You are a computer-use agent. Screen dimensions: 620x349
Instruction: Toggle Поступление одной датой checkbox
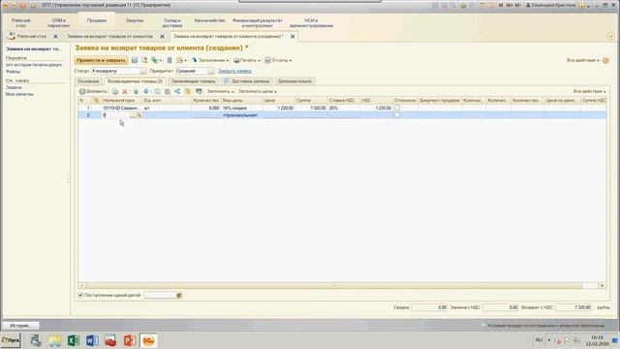click(x=80, y=295)
